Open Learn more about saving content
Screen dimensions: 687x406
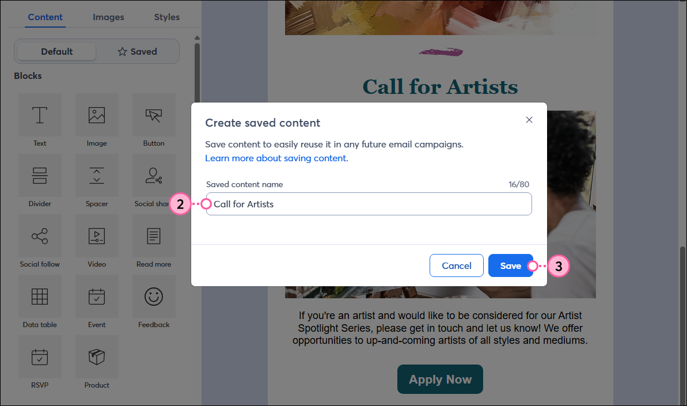coord(275,158)
